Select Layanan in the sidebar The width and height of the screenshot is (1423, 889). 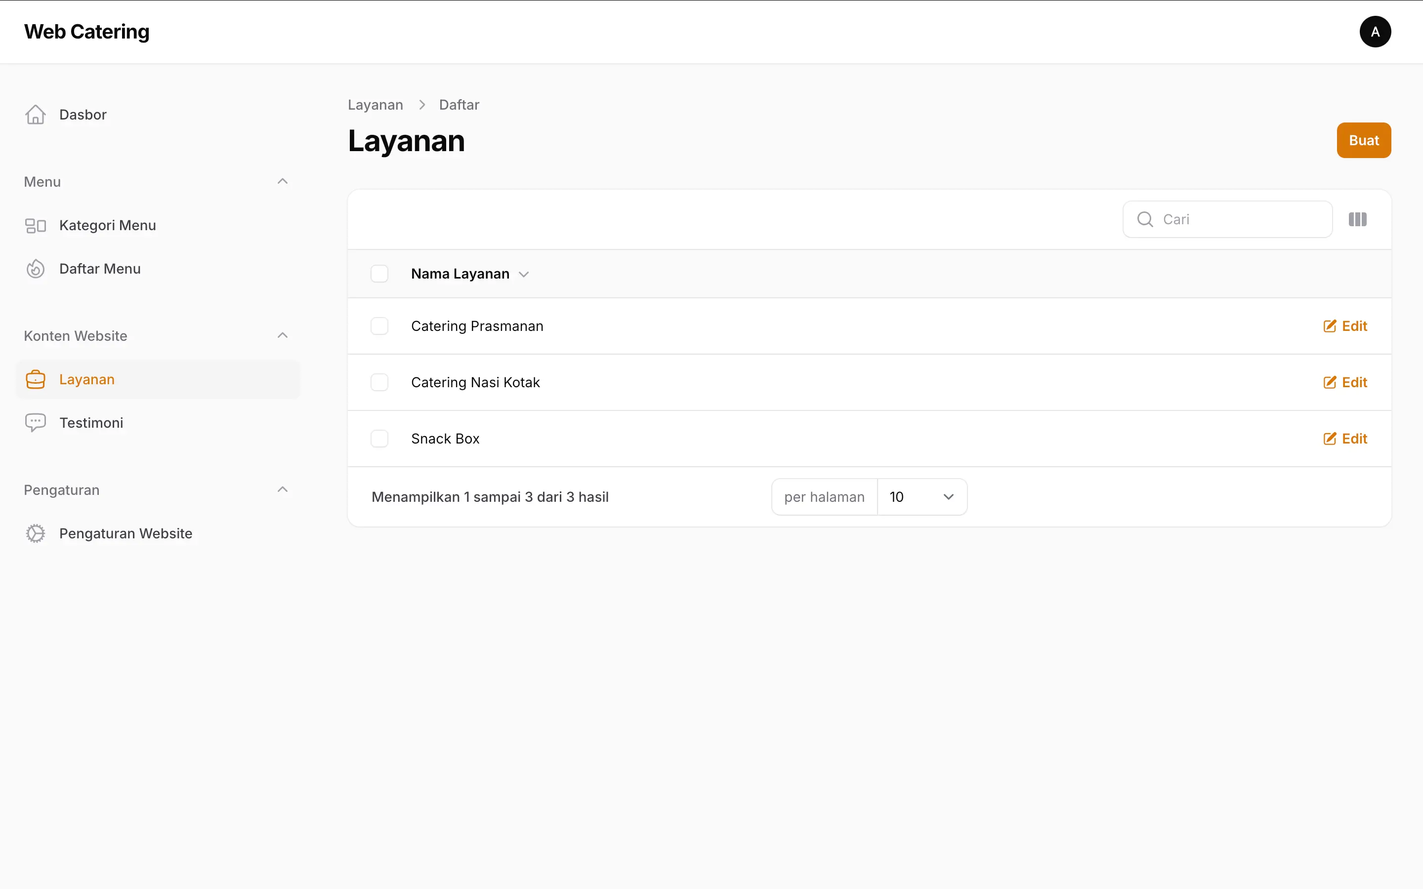coord(158,379)
